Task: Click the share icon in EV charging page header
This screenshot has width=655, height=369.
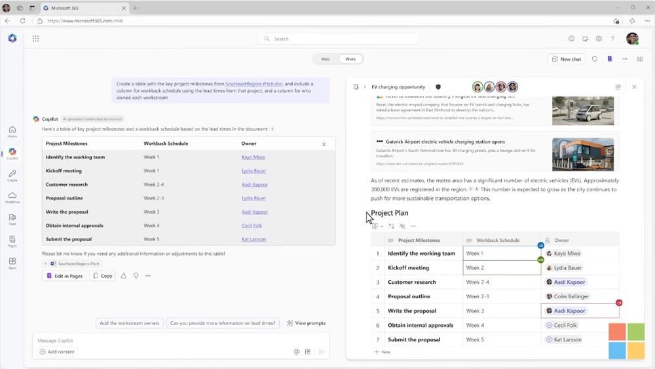Action: coord(618,87)
